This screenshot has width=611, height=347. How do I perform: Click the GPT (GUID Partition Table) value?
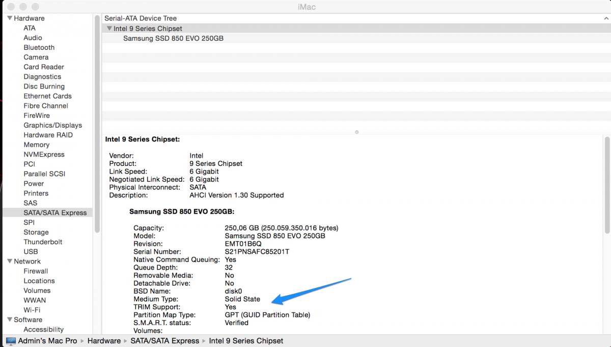pos(267,315)
